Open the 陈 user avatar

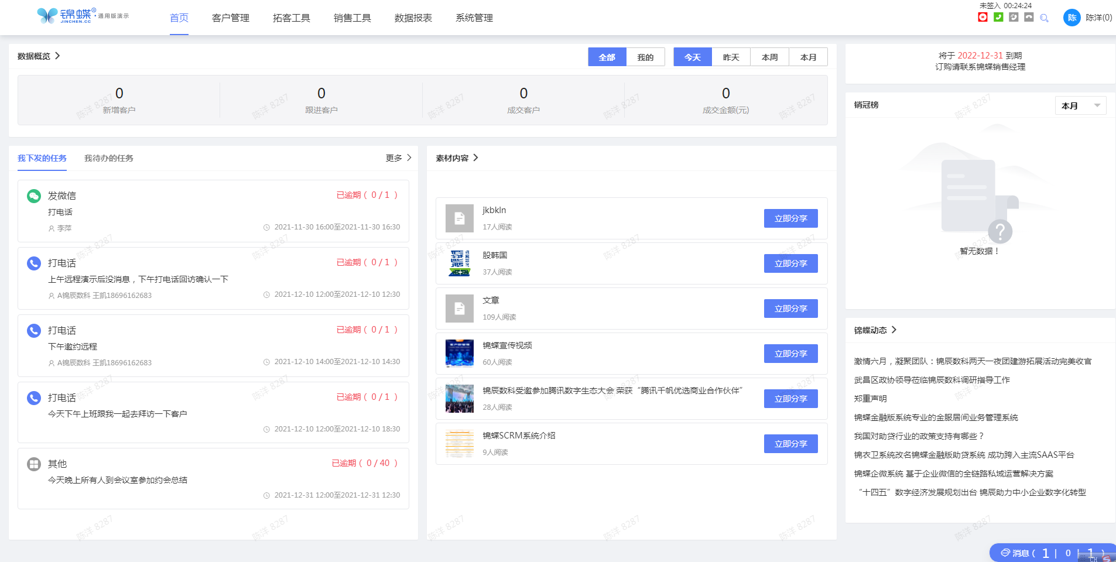(1072, 18)
